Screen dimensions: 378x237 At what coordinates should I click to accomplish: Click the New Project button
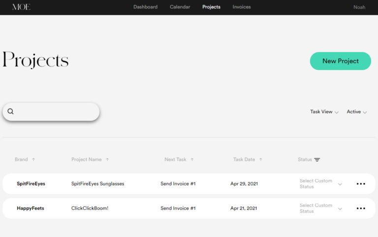(340, 61)
